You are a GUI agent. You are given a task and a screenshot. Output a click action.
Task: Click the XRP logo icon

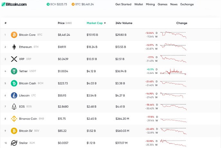(14, 59)
